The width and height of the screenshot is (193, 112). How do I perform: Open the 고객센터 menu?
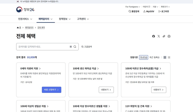click(x=83, y=19)
